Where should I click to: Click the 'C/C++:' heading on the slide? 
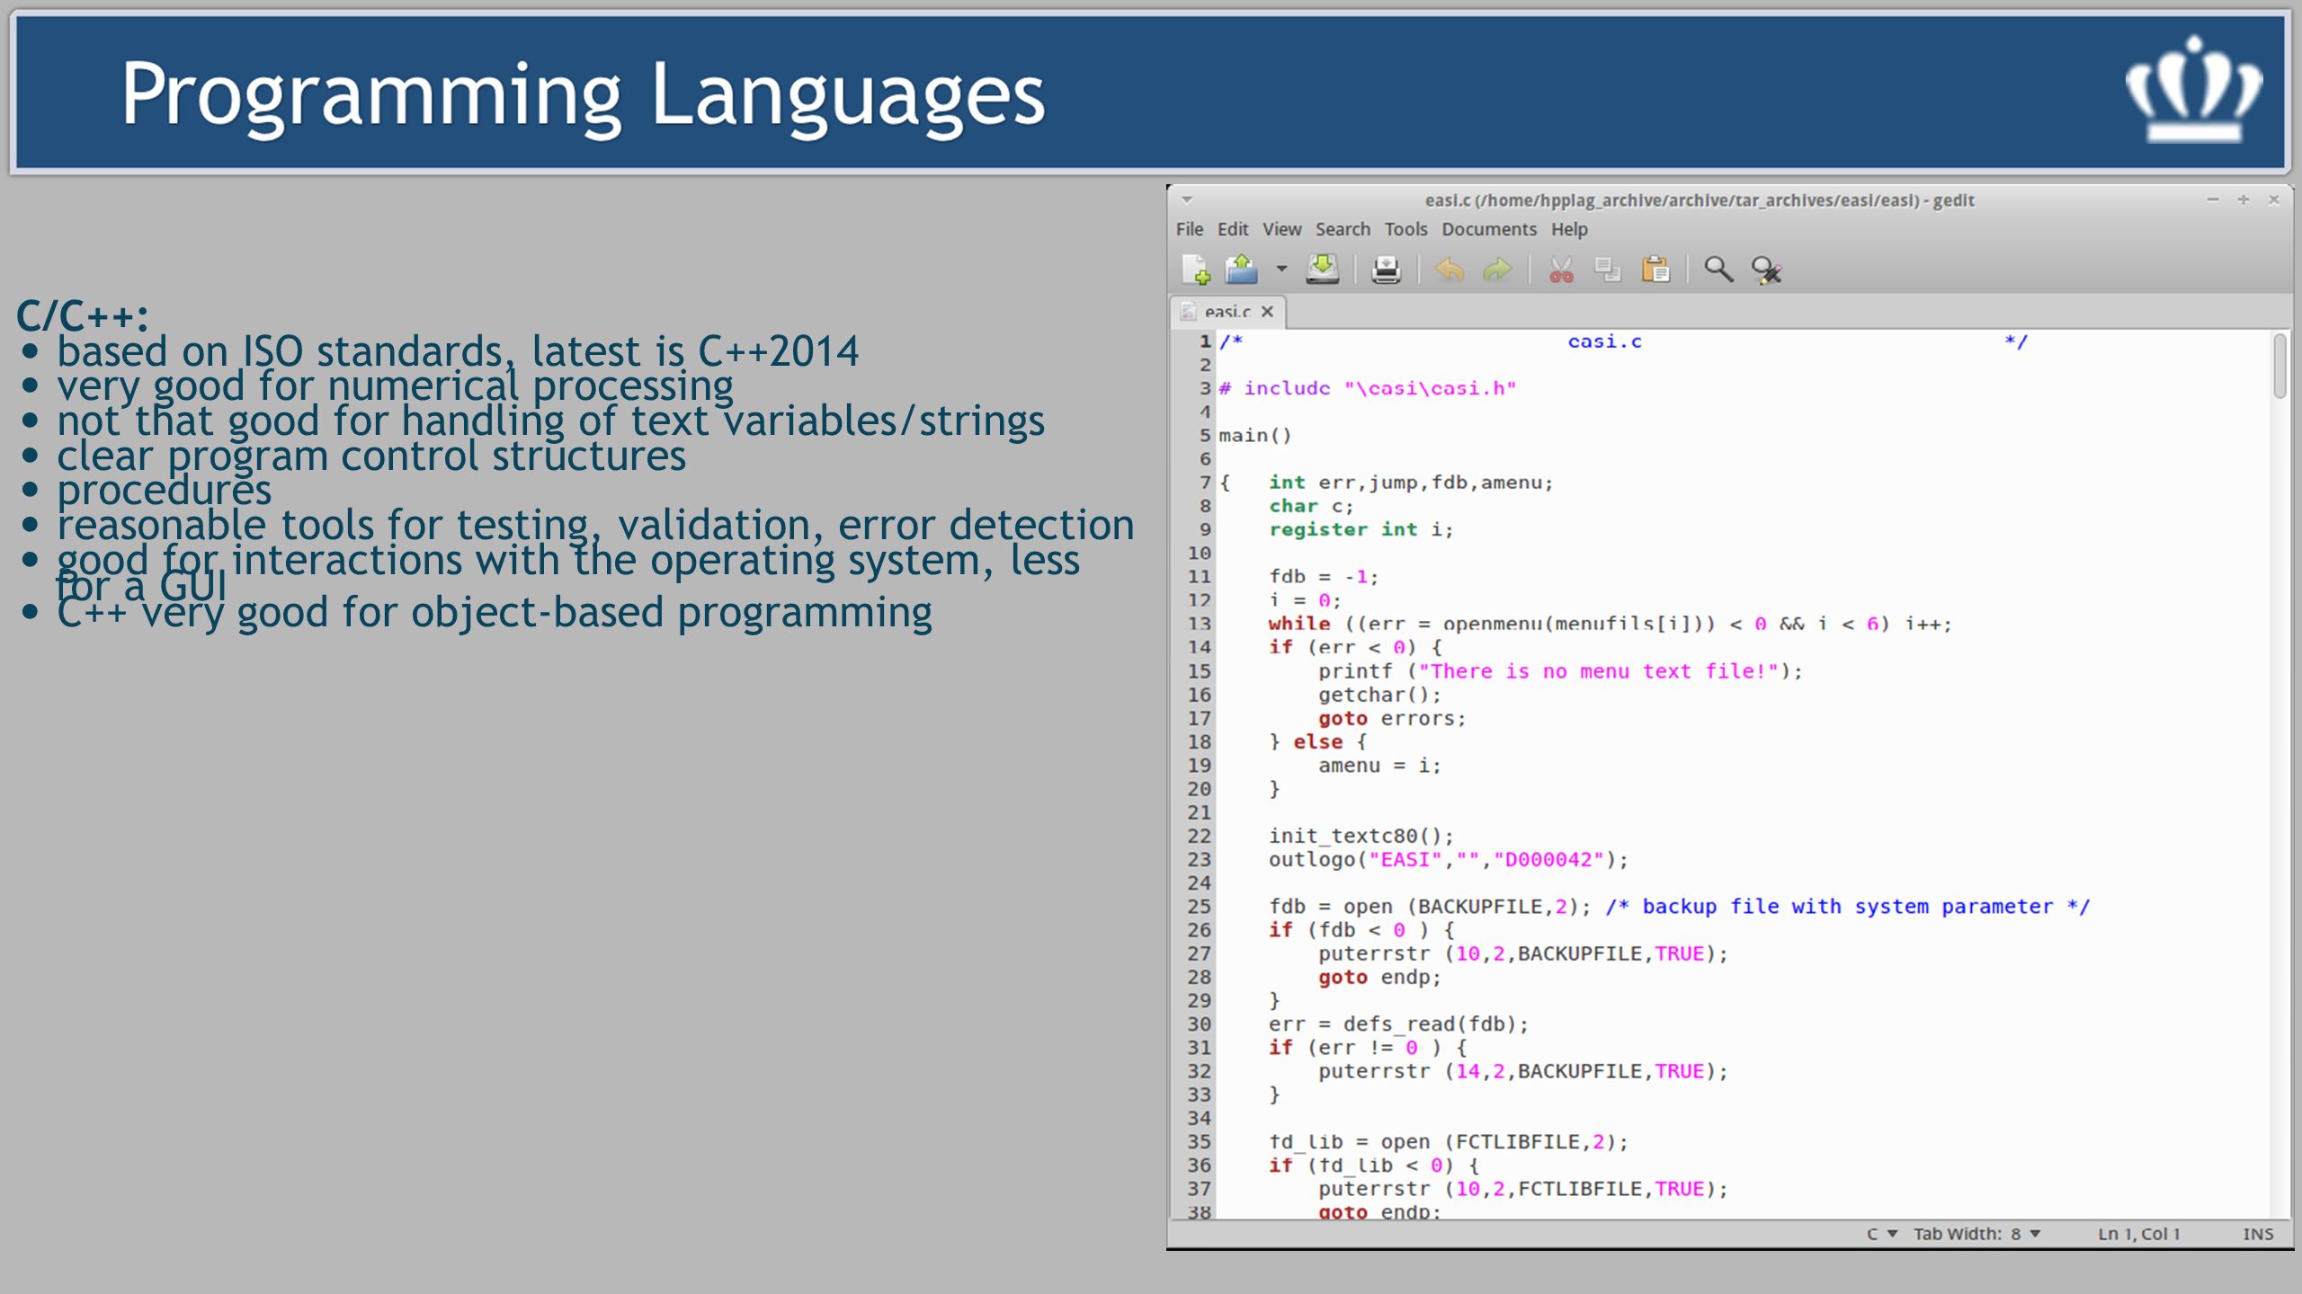tap(82, 315)
